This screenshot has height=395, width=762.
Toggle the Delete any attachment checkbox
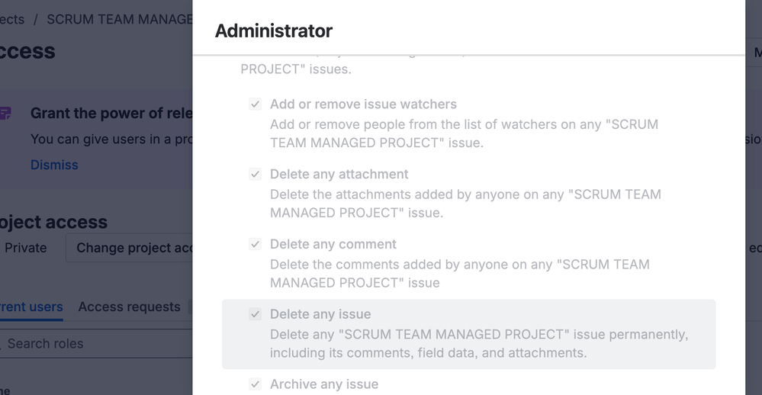[x=256, y=175]
